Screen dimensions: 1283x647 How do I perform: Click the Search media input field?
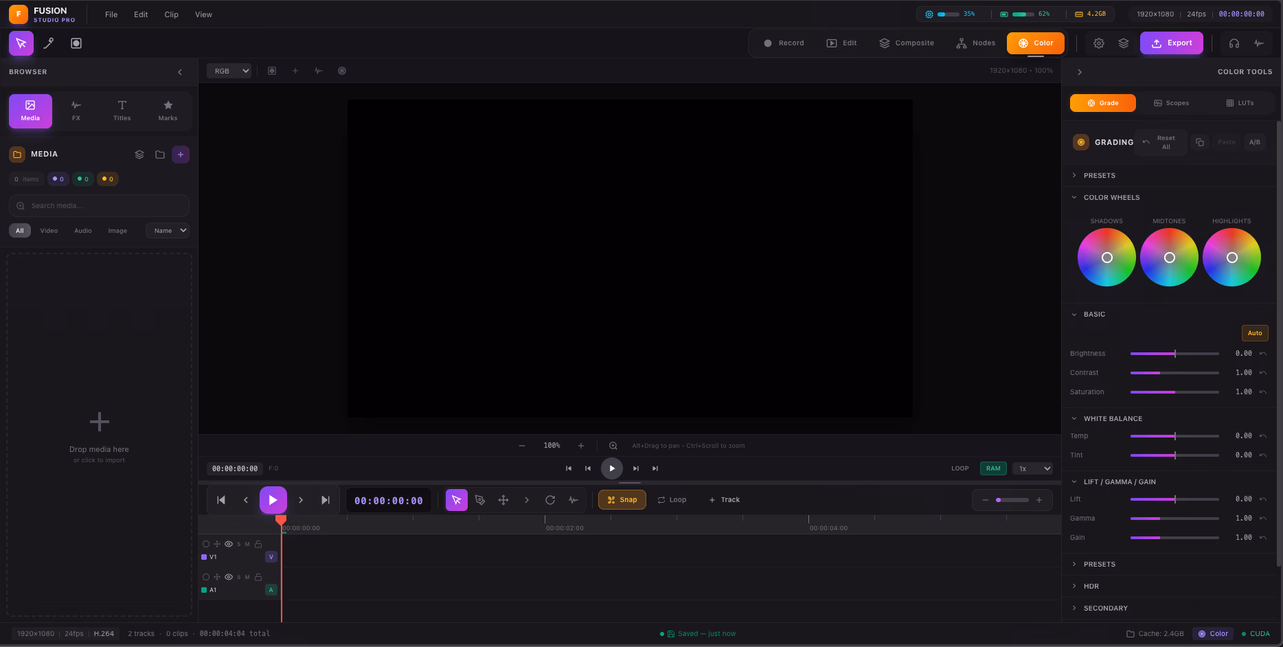pyautogui.click(x=99, y=206)
